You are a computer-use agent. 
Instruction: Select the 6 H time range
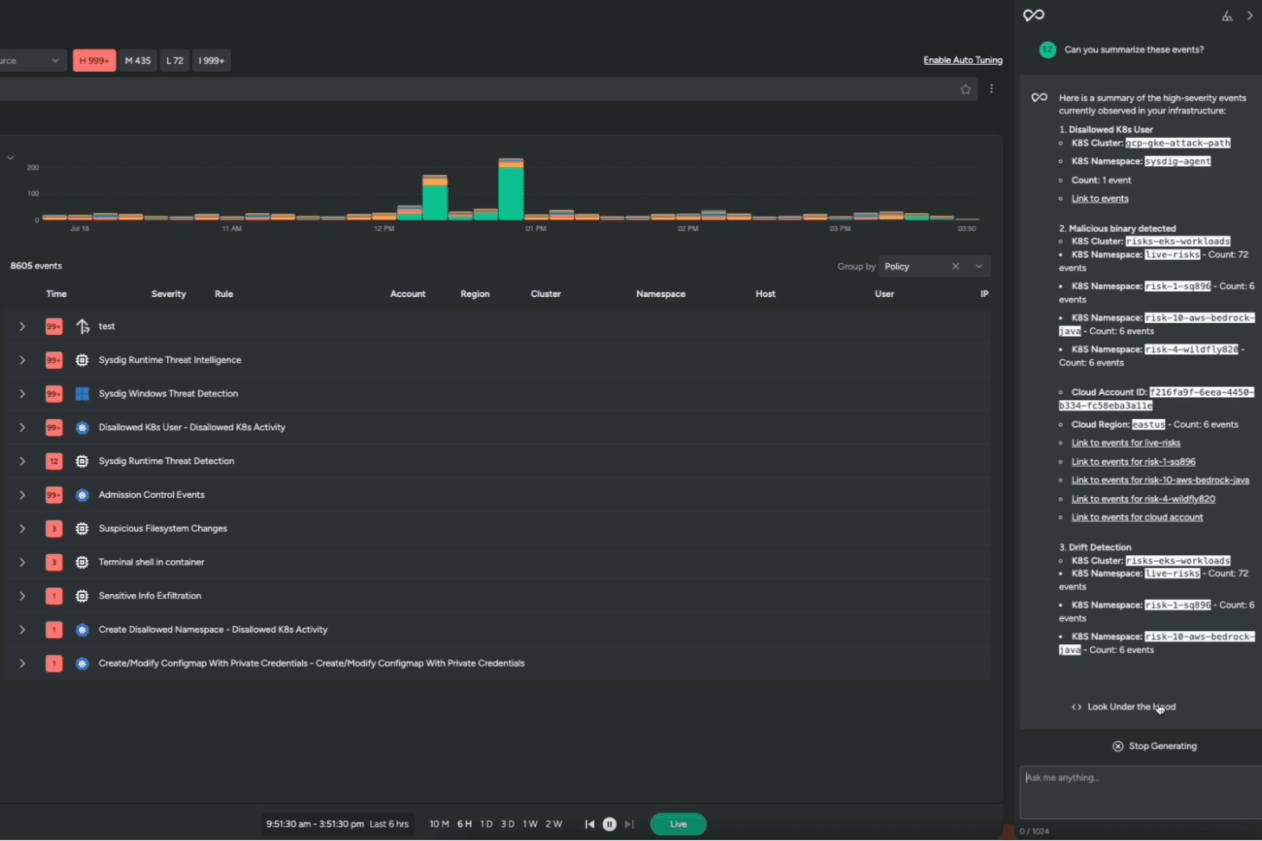(464, 824)
